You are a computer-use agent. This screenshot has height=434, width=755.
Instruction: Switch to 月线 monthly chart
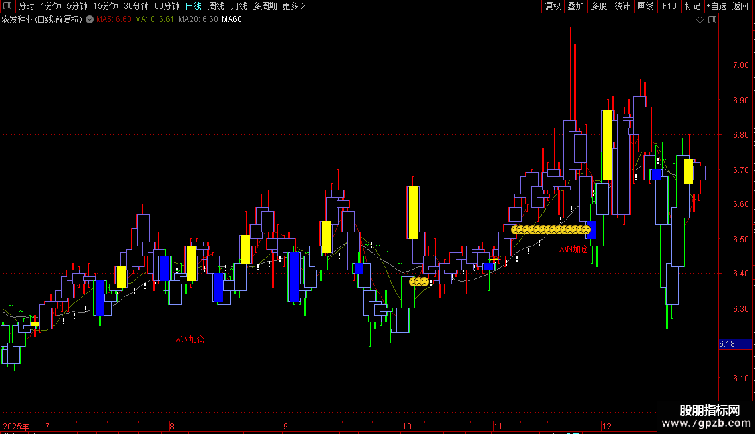tap(239, 6)
